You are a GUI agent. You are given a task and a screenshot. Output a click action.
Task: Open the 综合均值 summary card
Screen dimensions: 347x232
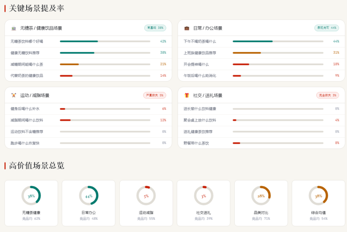(x=318, y=203)
